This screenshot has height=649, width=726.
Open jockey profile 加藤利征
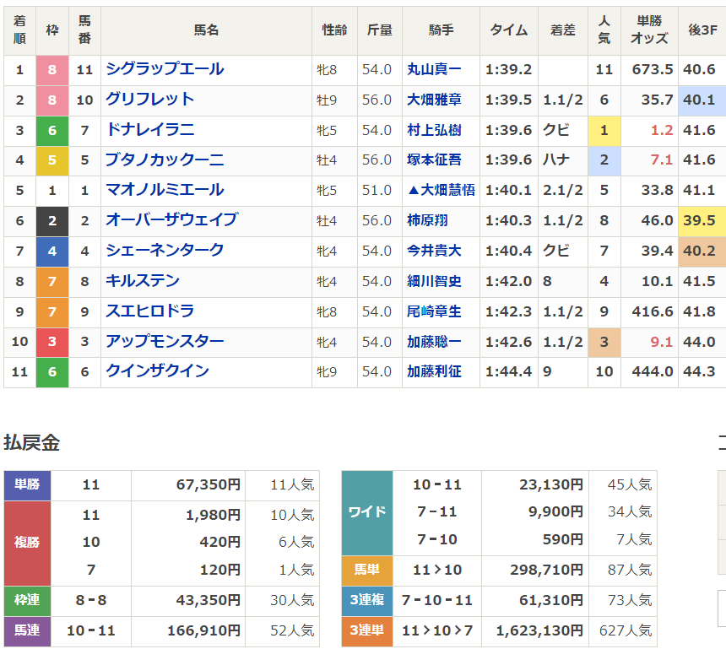point(434,371)
